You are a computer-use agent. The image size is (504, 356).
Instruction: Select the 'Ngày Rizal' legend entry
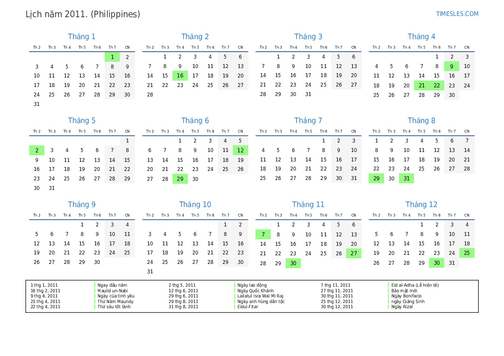coord(402,307)
